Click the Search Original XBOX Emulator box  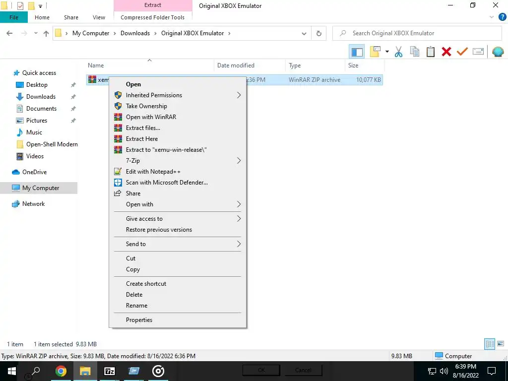point(417,33)
